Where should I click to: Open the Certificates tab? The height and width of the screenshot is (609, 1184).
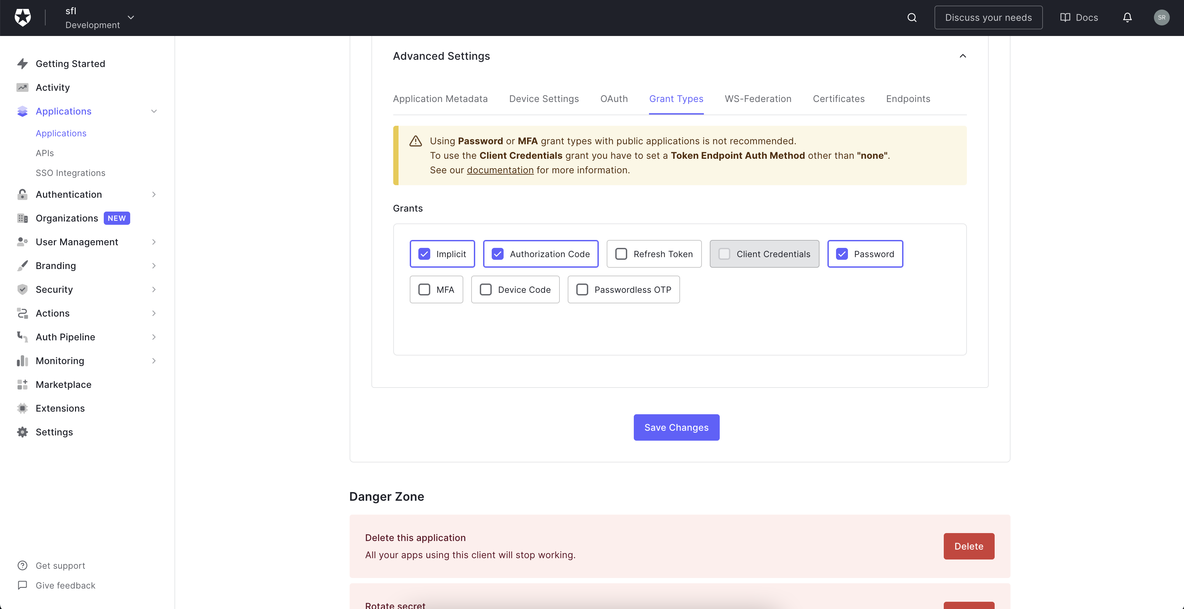pyautogui.click(x=838, y=99)
